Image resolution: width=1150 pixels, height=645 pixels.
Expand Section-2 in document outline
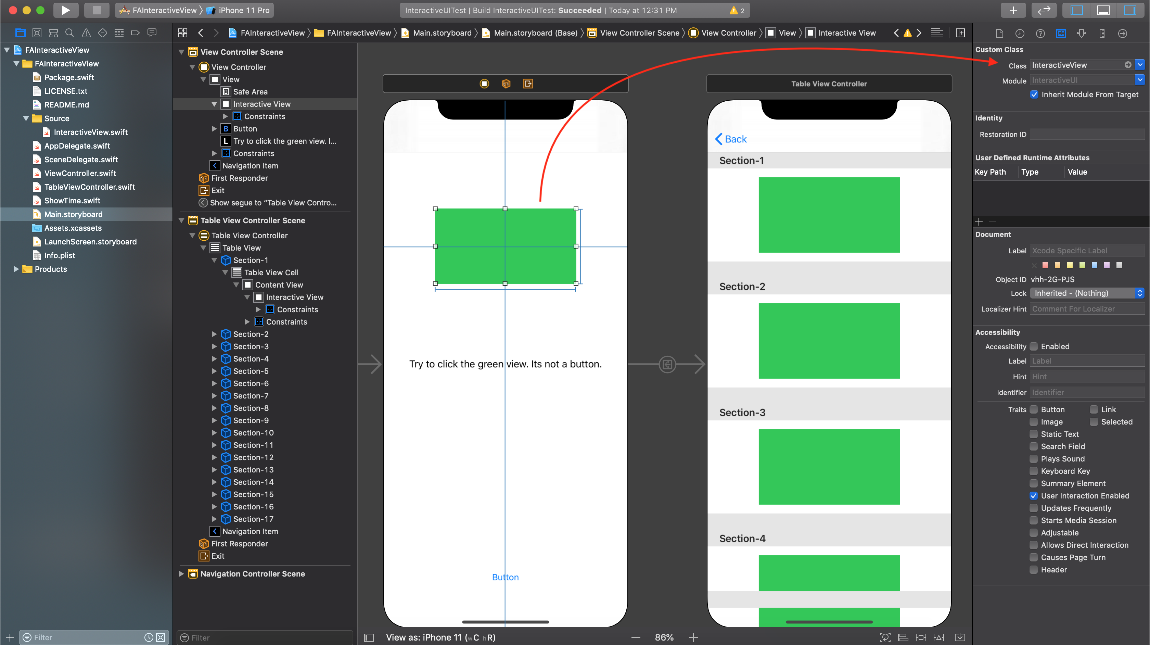(x=214, y=334)
